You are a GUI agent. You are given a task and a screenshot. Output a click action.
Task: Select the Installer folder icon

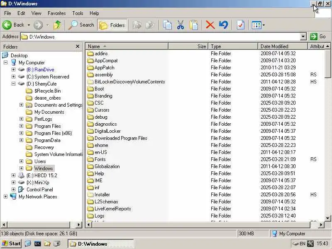click(x=90, y=195)
